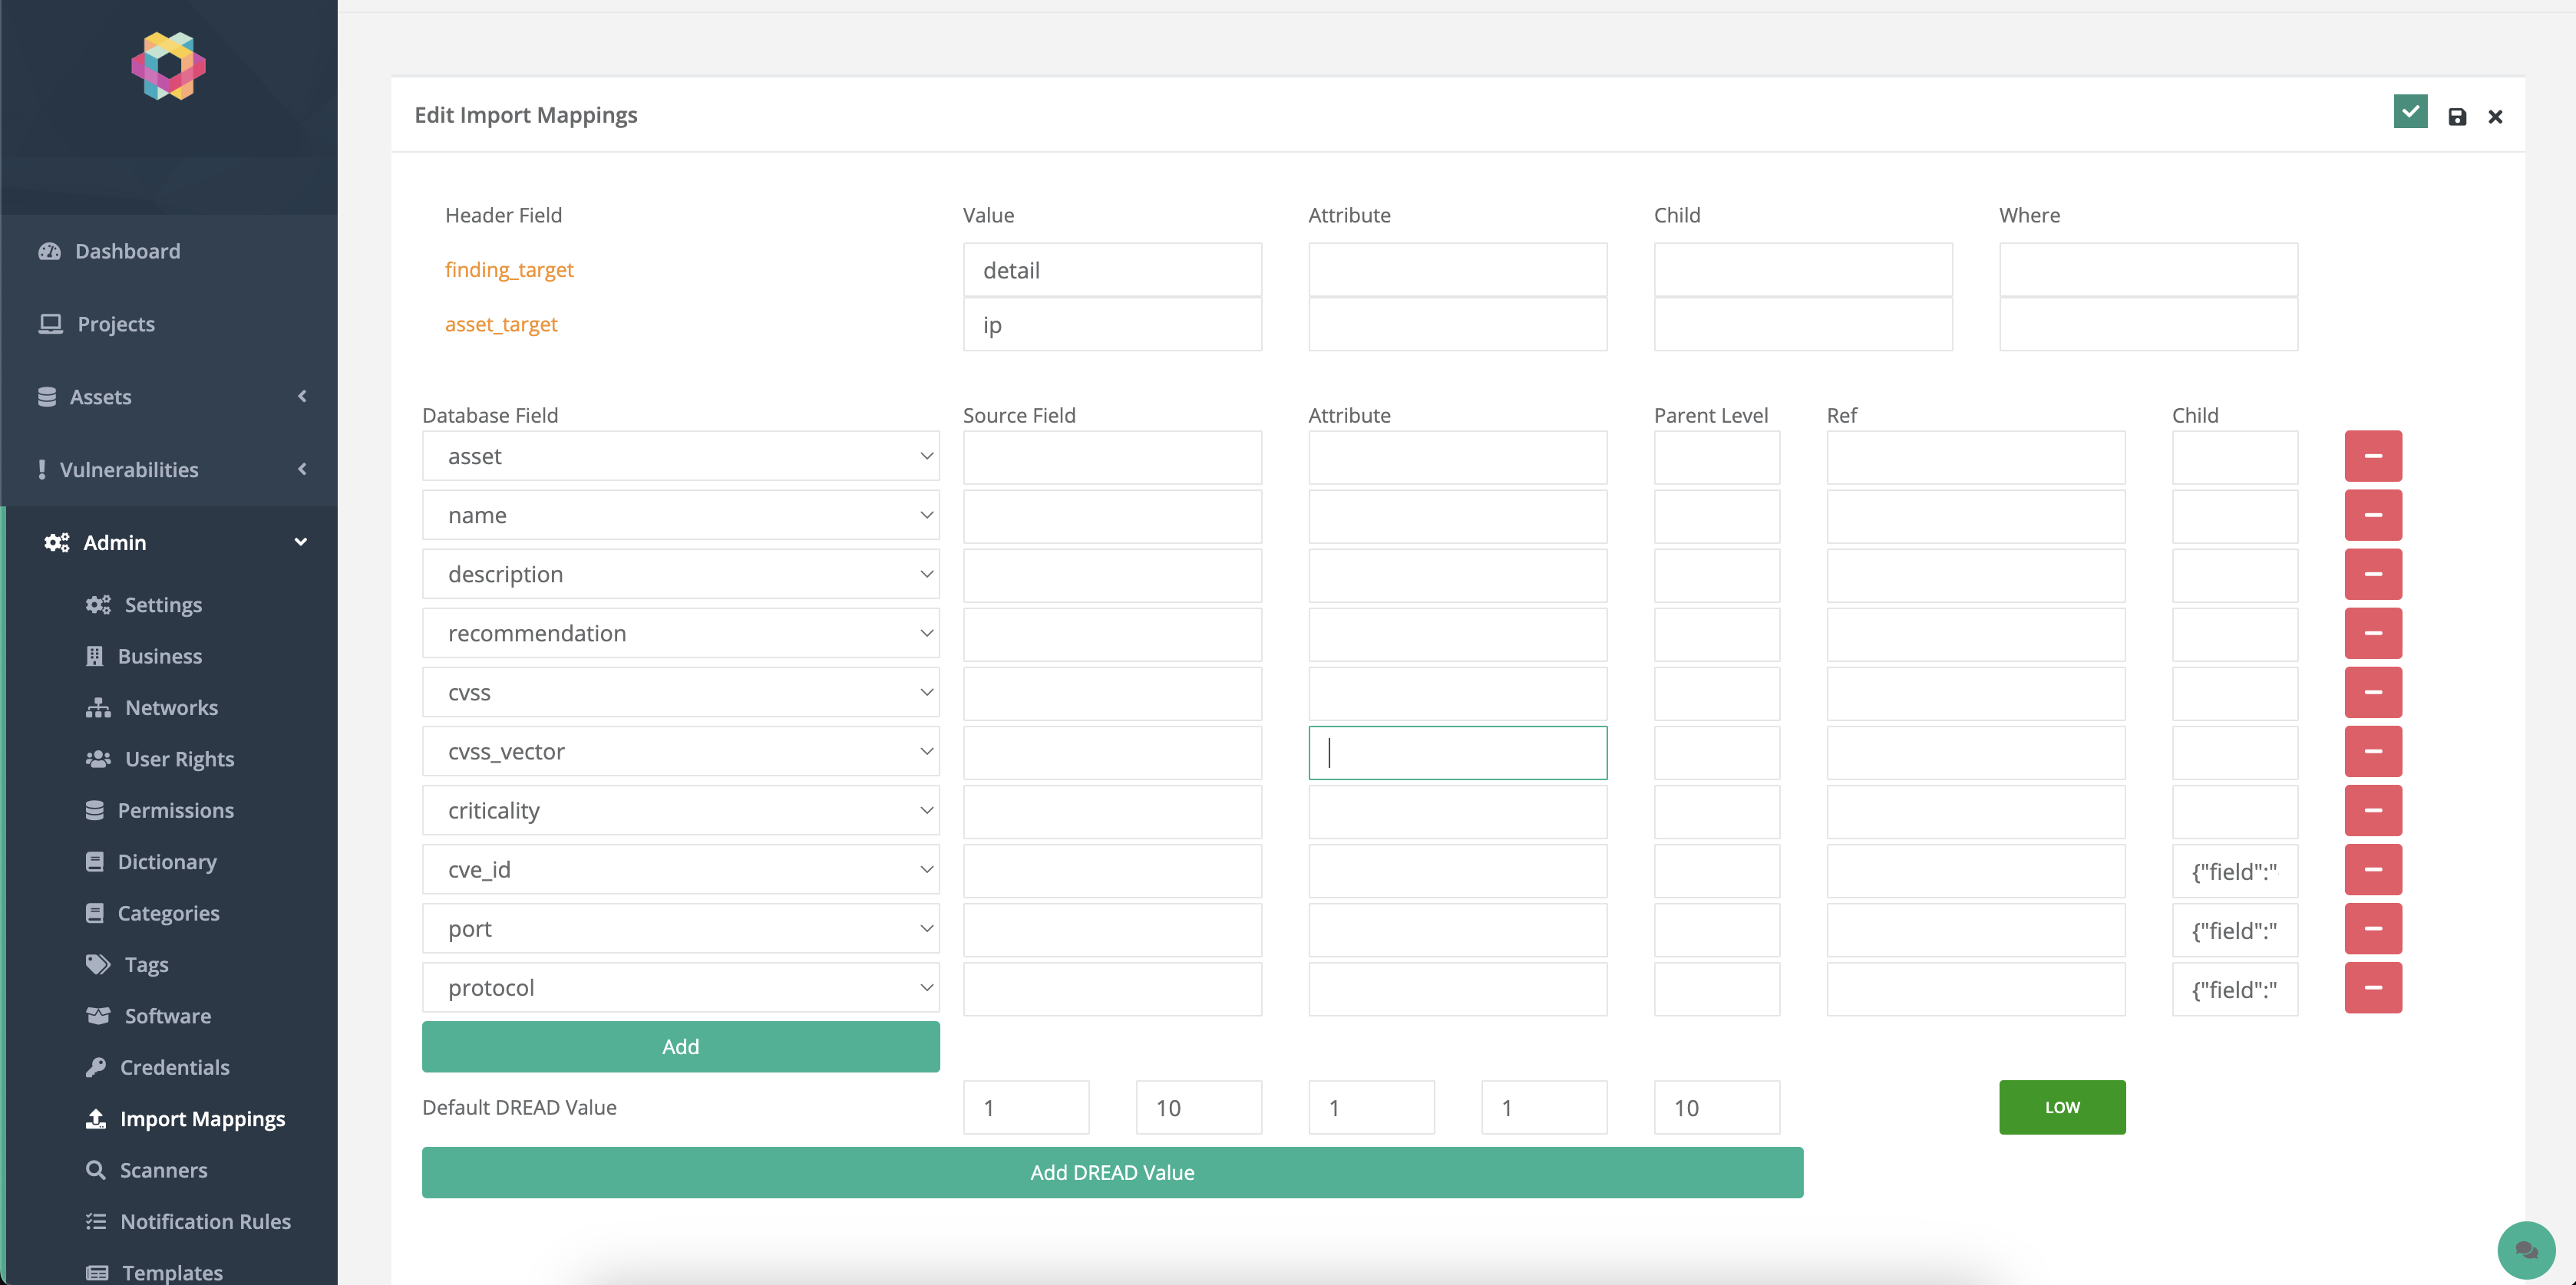2576x1285 pixels.
Task: Open the criticality database field dropdown
Action: (x=680, y=810)
